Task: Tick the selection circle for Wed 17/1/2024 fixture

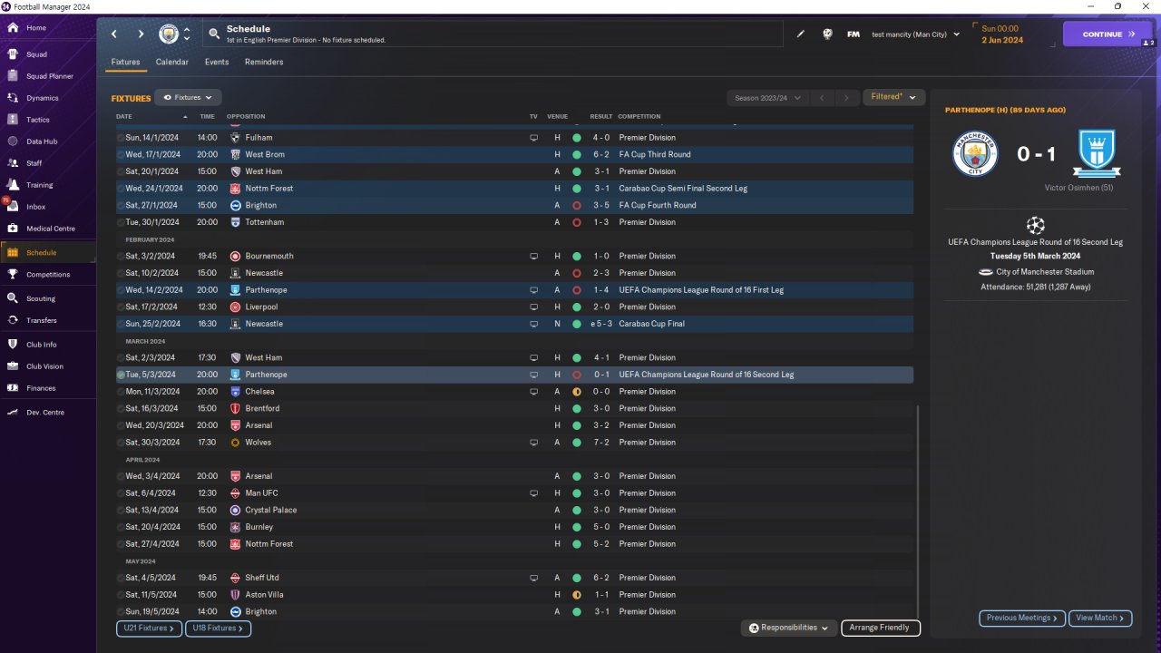Action: tap(121, 154)
